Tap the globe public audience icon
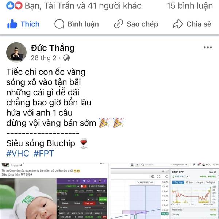 click(66, 58)
